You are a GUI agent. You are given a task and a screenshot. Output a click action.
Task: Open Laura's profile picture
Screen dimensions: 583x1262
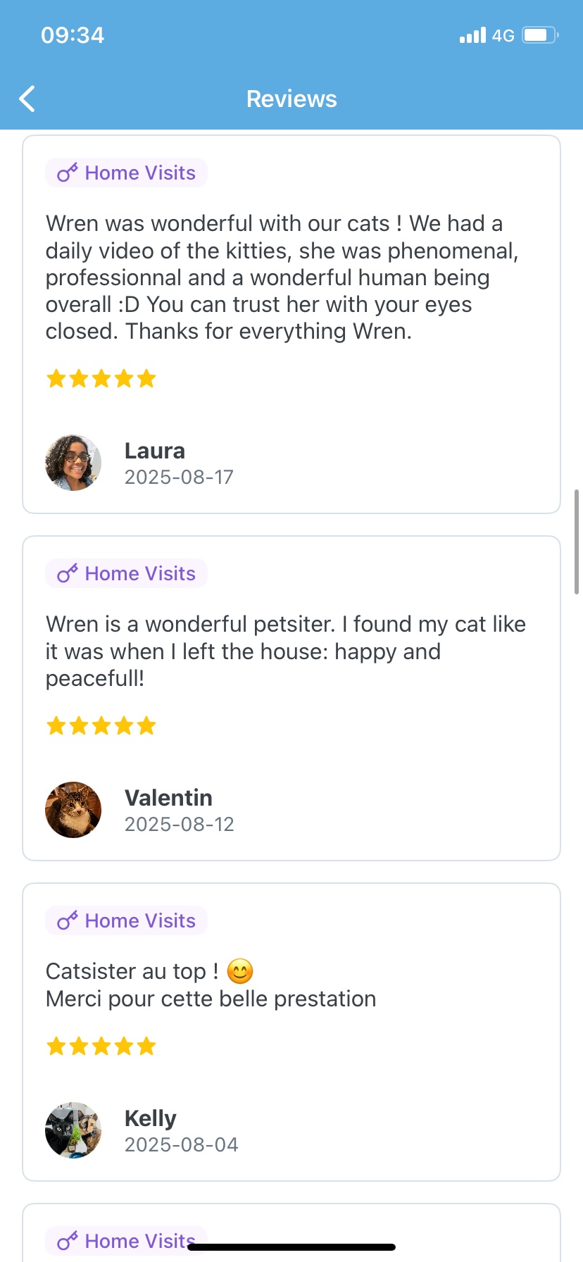pyautogui.click(x=73, y=463)
